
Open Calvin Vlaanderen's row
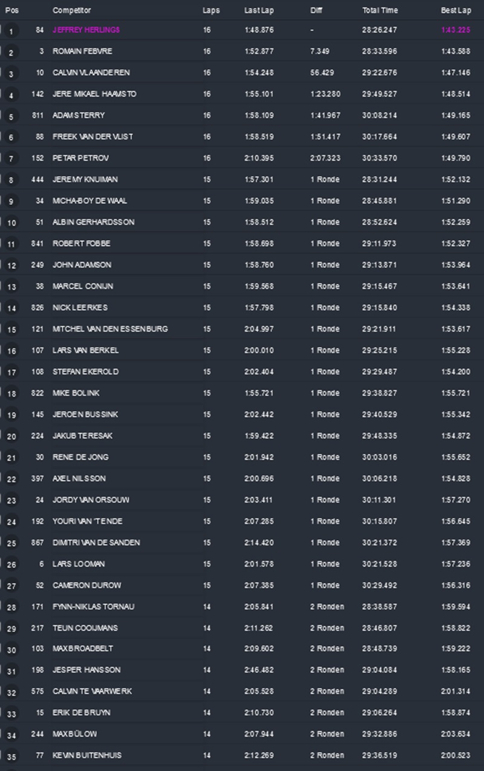pos(91,73)
